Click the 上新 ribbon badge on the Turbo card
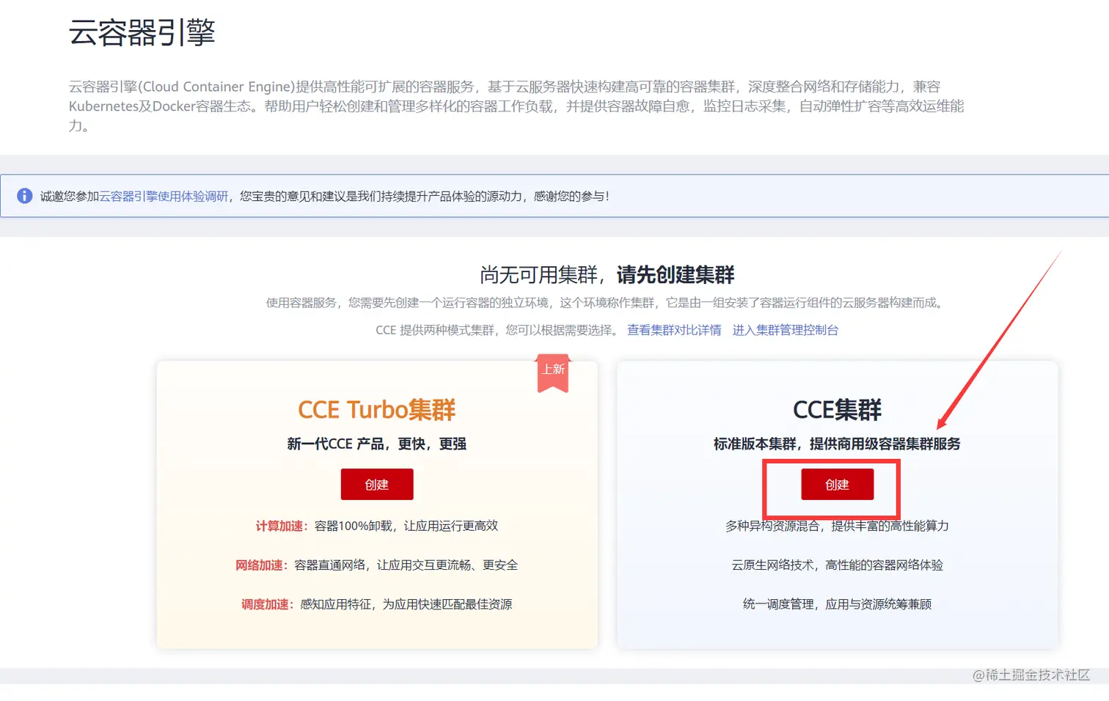 (x=553, y=372)
